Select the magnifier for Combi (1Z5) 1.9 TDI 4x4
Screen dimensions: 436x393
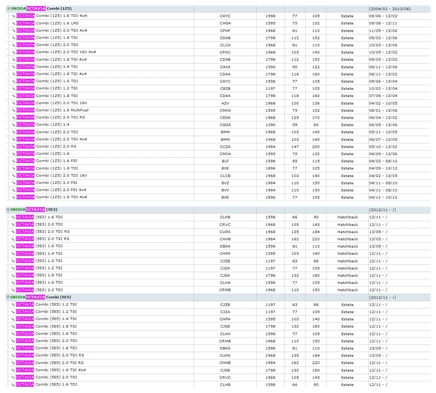[x=13, y=197]
